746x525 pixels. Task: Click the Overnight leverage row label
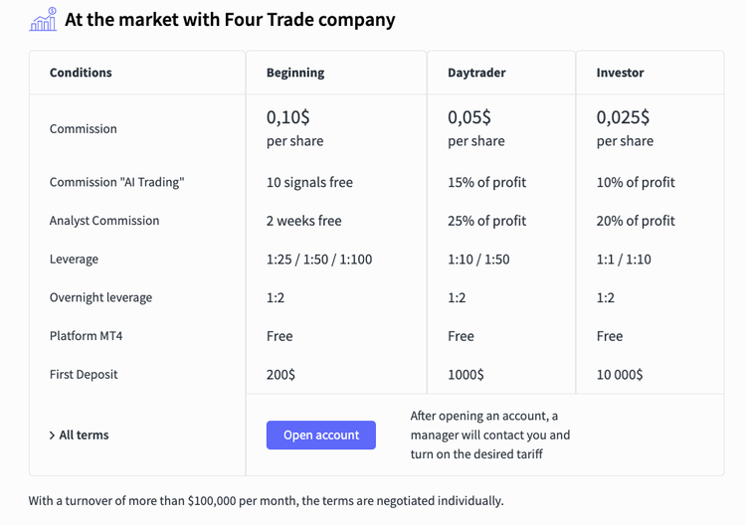click(x=100, y=297)
